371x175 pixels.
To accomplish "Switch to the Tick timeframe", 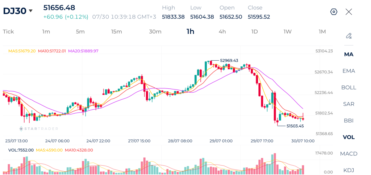I will [8, 31].
